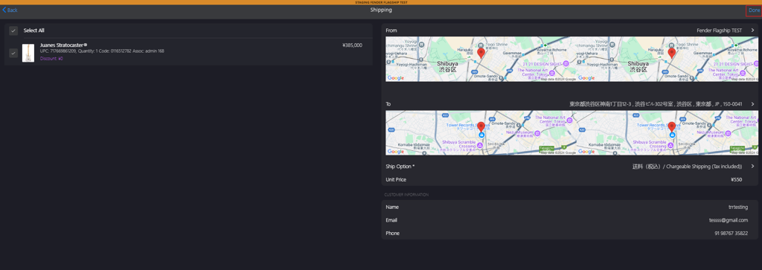Open the Juanes Stratocaster guitar thumbnail
The width and height of the screenshot is (762, 270).
tap(28, 53)
